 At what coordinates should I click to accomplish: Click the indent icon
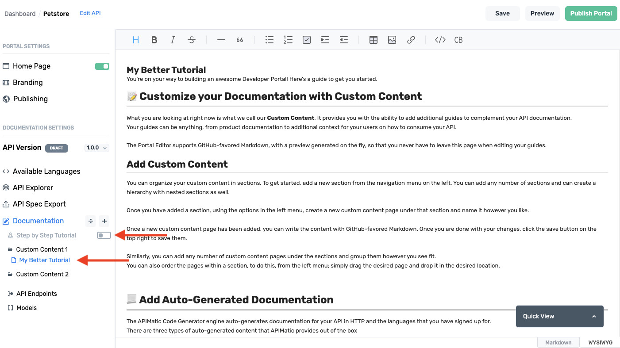point(325,40)
